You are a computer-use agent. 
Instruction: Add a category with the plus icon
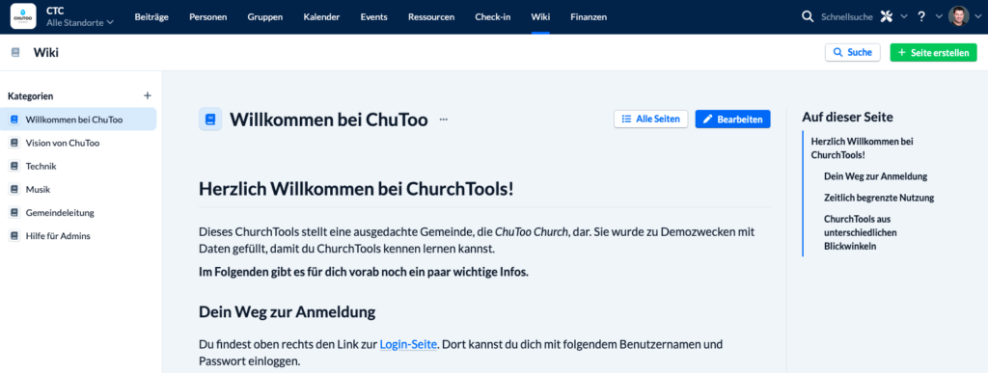148,95
